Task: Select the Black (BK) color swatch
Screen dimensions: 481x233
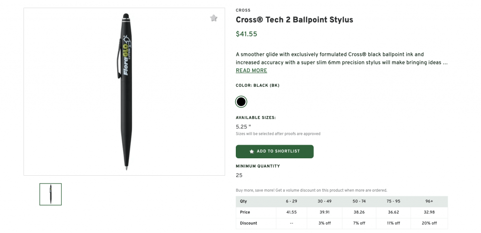Action: (241, 101)
